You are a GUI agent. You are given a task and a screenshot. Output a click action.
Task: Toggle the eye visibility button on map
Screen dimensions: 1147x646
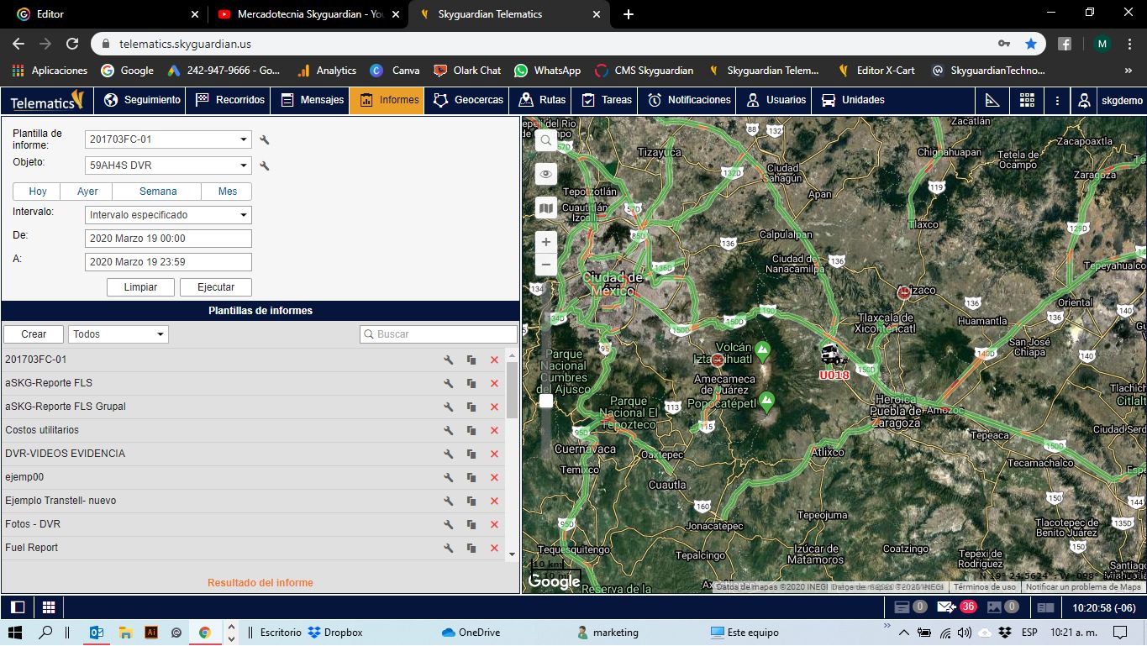click(x=546, y=174)
